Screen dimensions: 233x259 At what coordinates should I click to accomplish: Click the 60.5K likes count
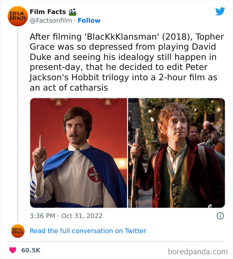click(x=31, y=250)
